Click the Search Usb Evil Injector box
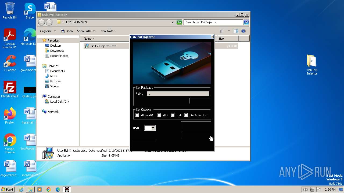 coord(214,22)
